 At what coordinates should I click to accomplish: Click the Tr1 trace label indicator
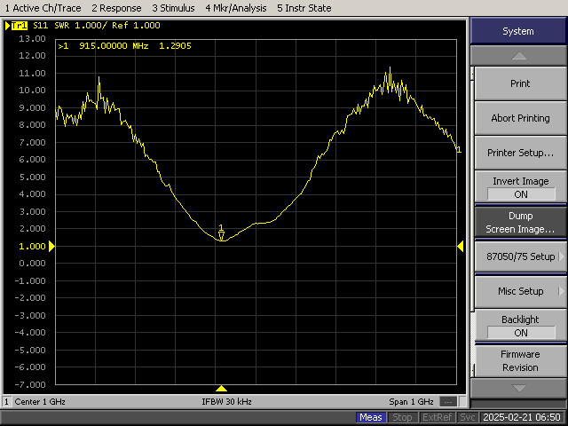pyautogui.click(x=17, y=26)
